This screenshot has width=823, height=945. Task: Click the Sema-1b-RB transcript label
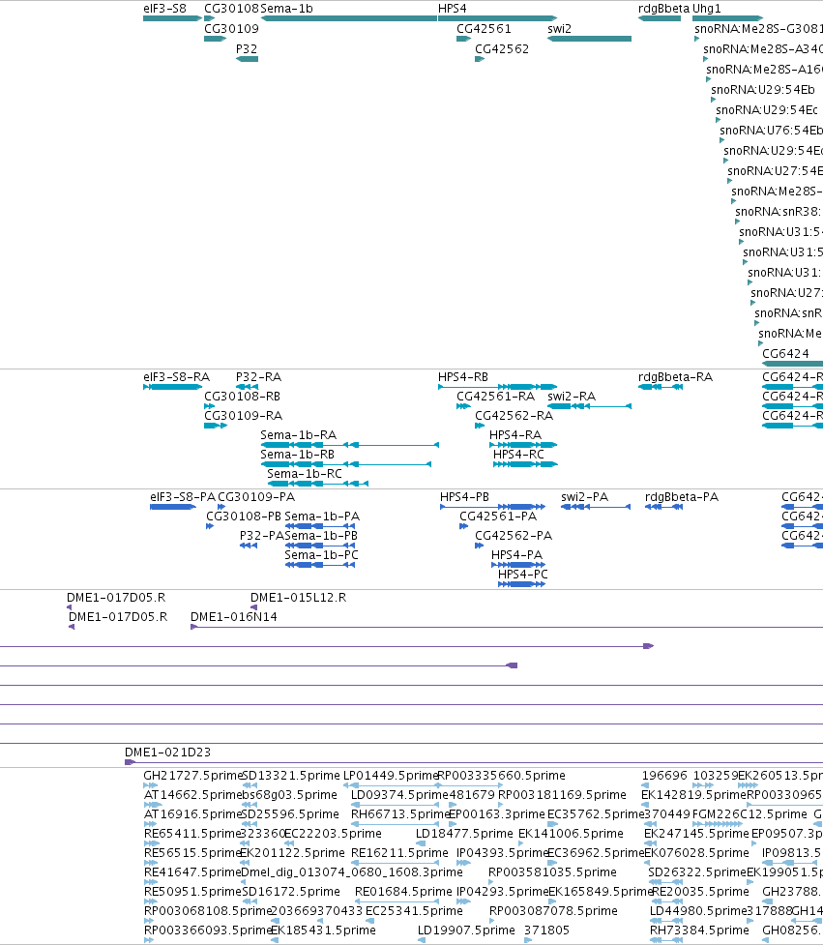click(297, 455)
